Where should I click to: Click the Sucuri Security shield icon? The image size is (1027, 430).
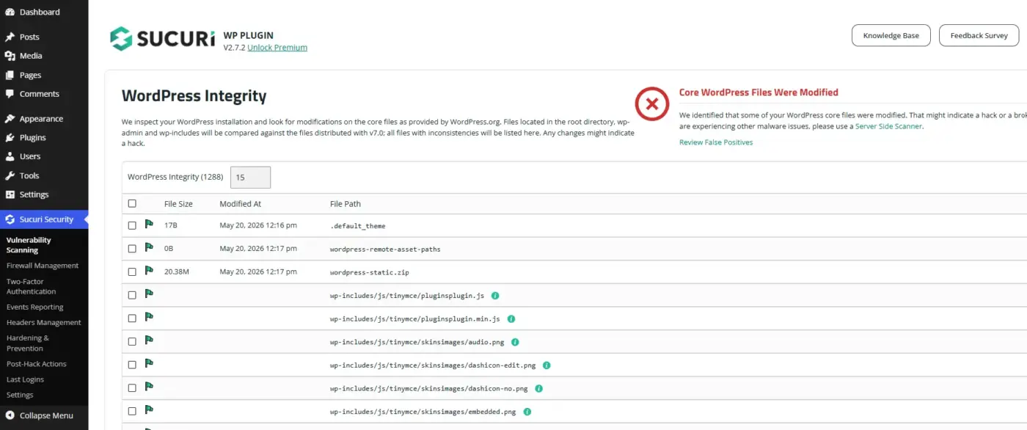click(10, 219)
